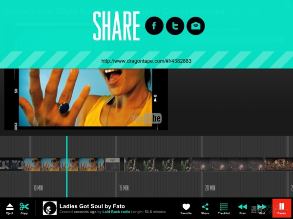Click the tape creator avatar thumbnail
Screen dimensions: 293x219
49,208
